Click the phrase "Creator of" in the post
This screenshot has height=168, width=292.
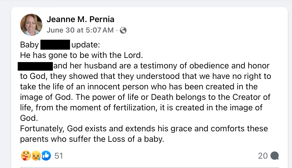pos(250,97)
